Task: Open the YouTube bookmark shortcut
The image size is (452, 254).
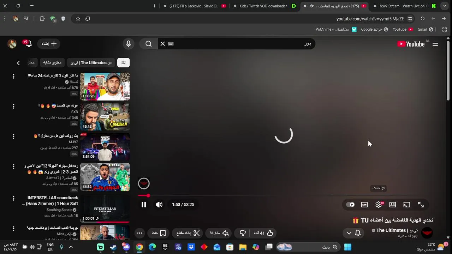Action: [x=403, y=30]
